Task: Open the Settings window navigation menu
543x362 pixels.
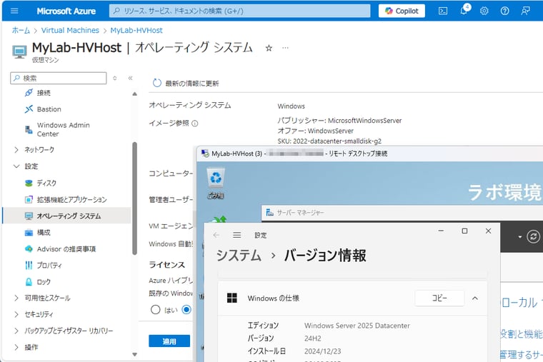Action: coord(237,236)
